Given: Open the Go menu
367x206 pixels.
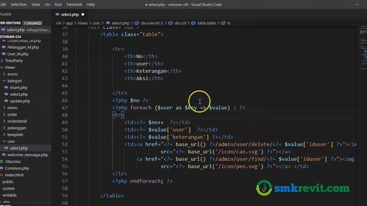Looking at the screenshot, I should (x=47, y=5).
